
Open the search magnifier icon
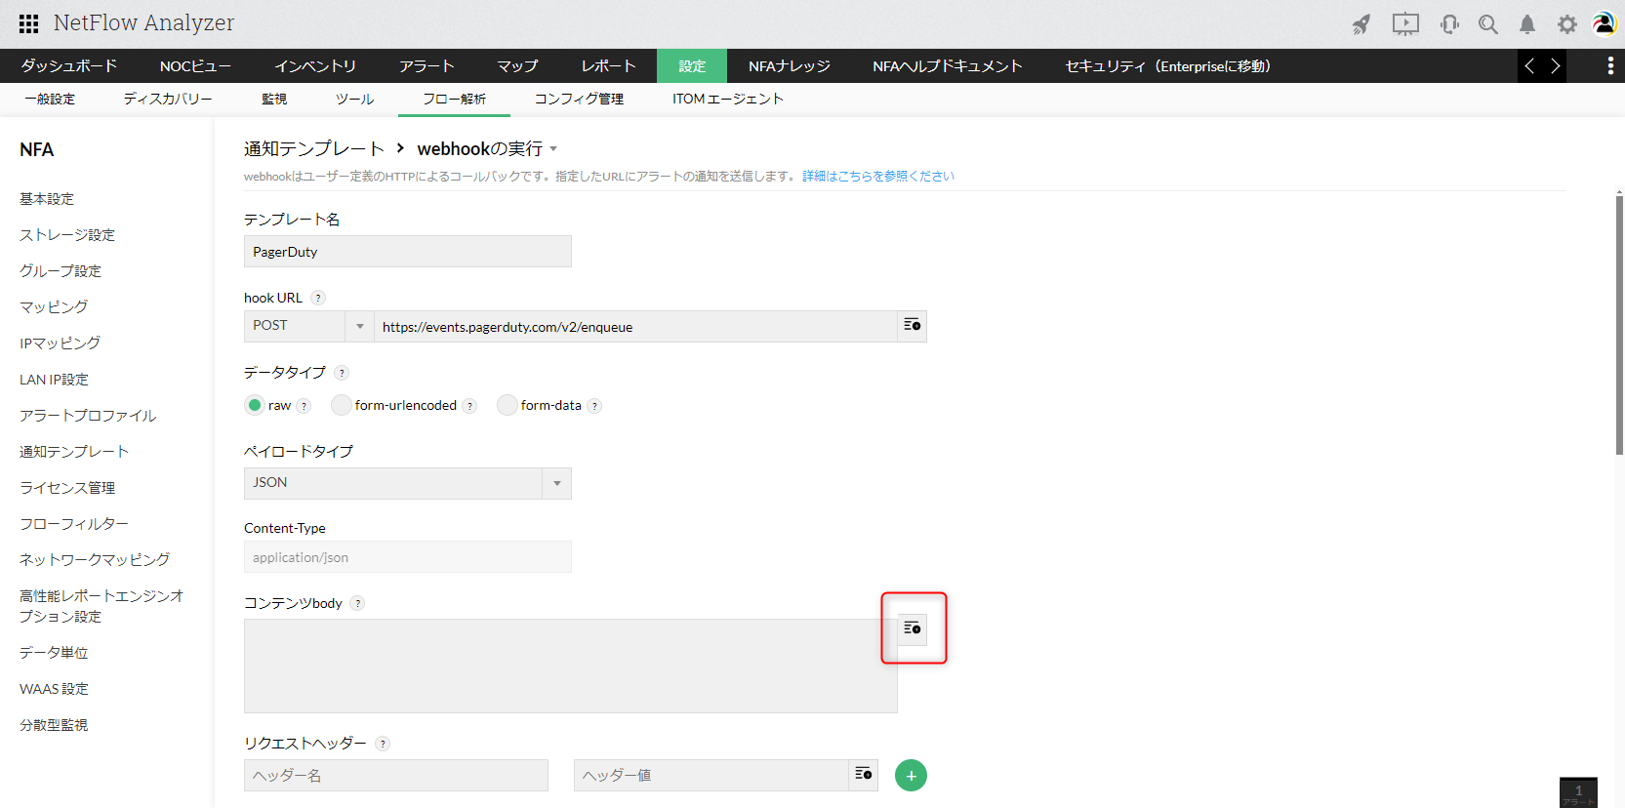pos(1488,24)
